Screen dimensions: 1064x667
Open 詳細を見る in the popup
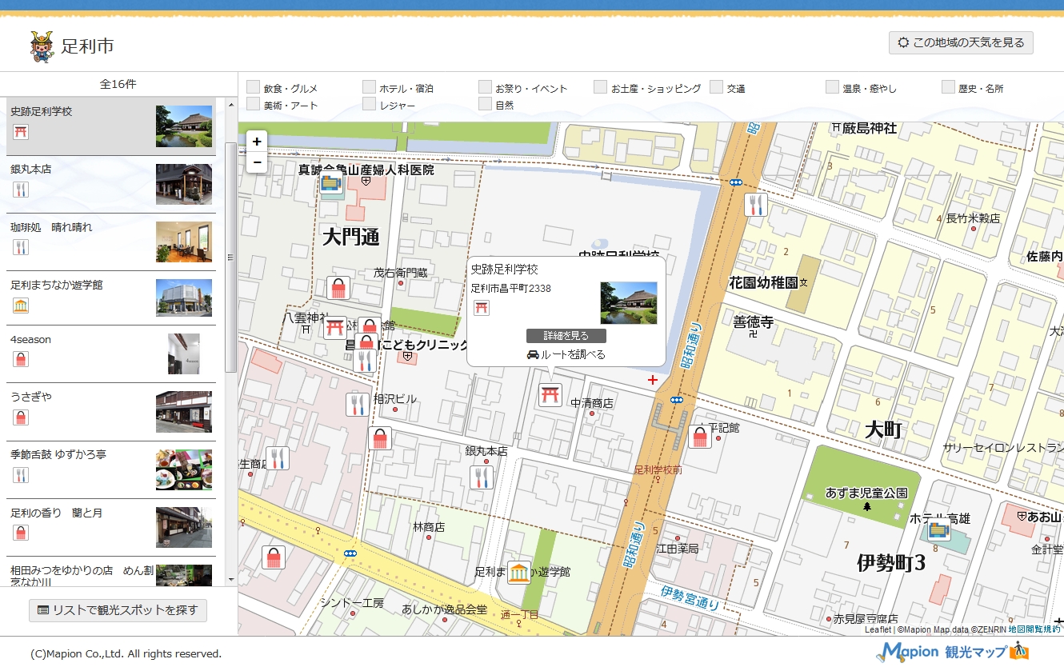(x=566, y=336)
